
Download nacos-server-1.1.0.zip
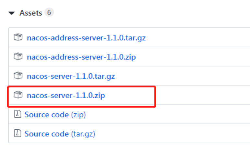click(66, 96)
